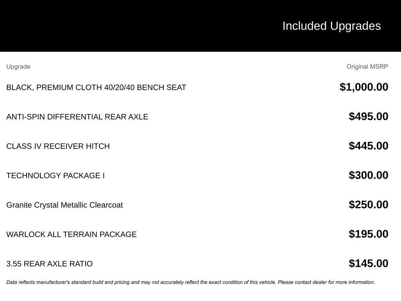Click the $195.00 price value
This screenshot has width=401, height=301.
[368, 234]
